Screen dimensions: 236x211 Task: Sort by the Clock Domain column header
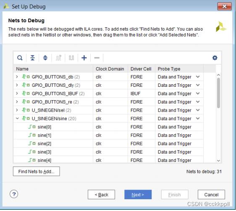[x=110, y=69]
